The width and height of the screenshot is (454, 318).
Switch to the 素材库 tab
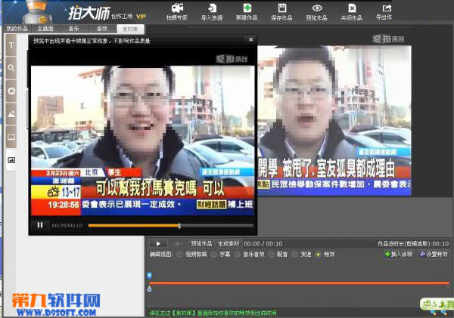coord(130,29)
